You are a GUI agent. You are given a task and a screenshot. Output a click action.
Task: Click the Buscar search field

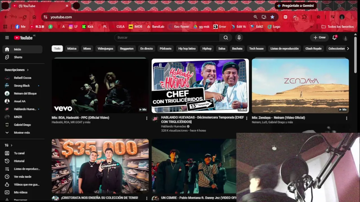click(167, 38)
